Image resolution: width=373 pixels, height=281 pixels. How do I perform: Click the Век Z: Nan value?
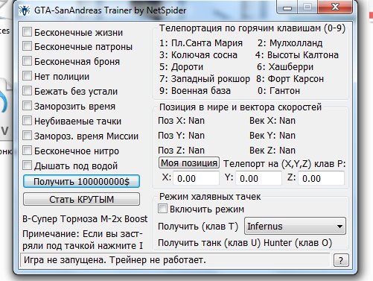272,151
